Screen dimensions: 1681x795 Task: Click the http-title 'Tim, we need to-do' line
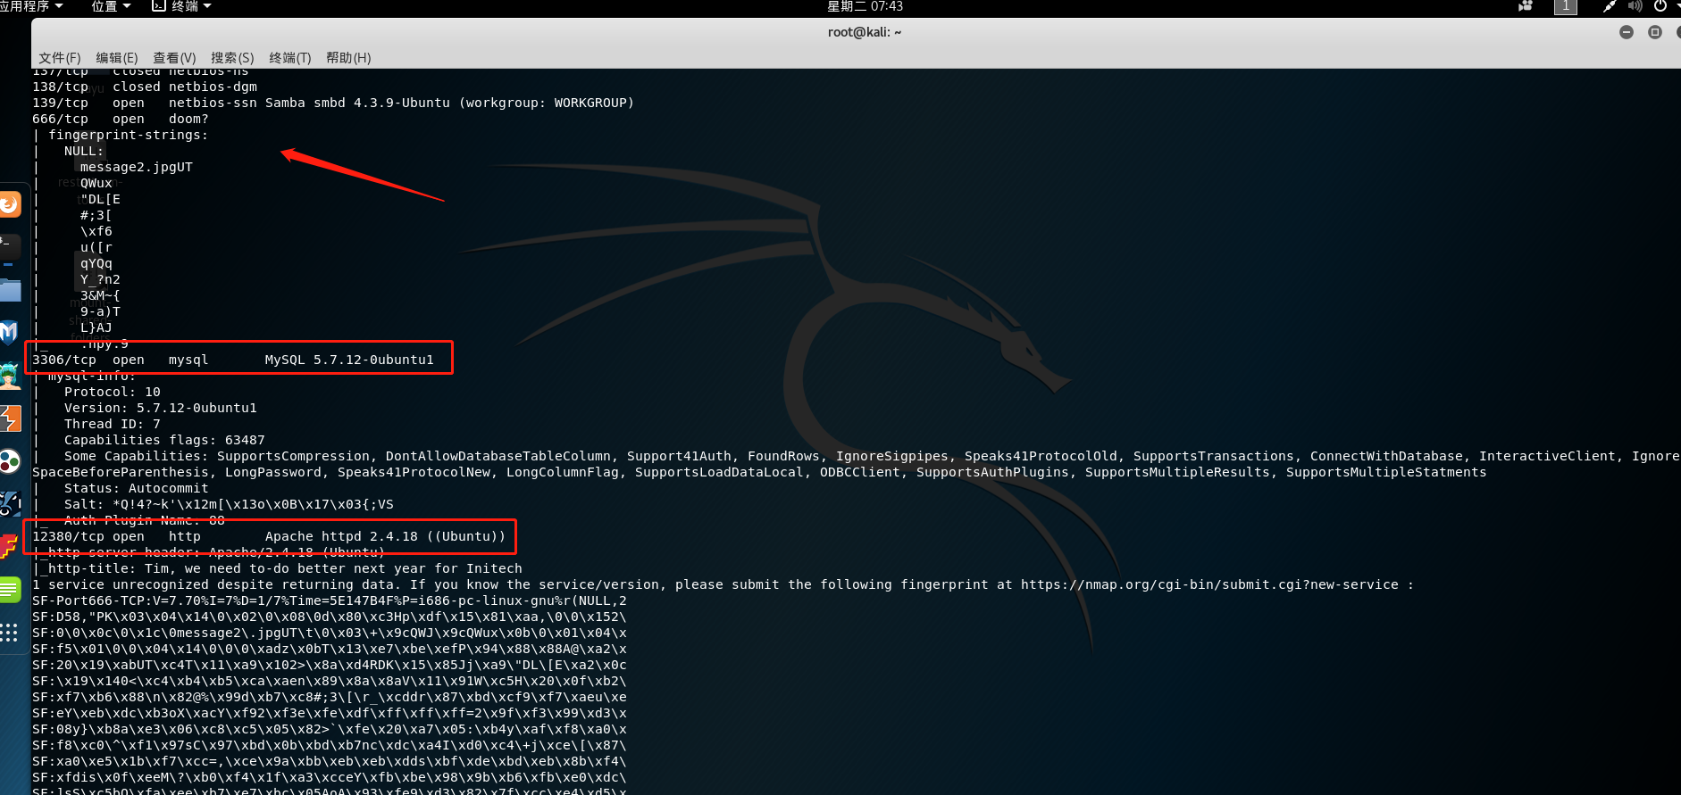point(278,569)
